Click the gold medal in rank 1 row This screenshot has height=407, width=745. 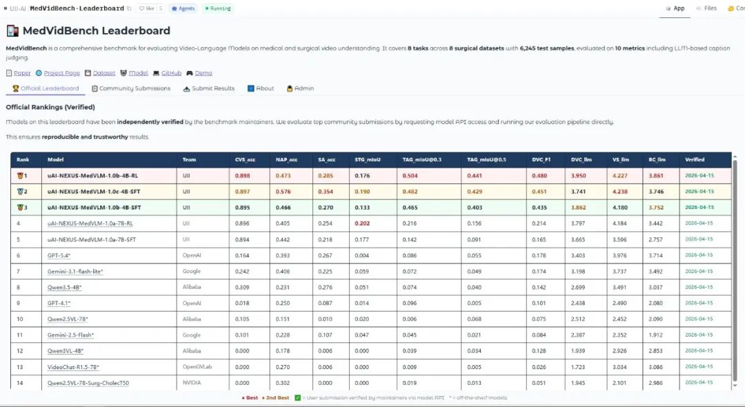[20, 176]
